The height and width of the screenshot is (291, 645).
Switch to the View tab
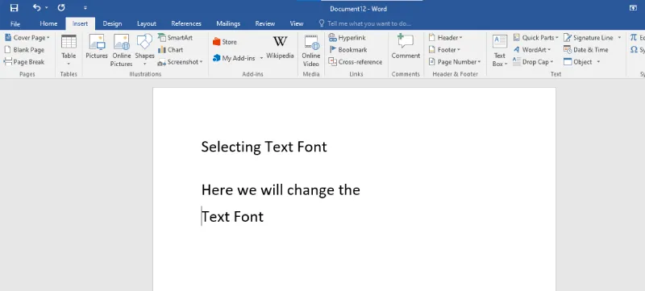point(297,23)
